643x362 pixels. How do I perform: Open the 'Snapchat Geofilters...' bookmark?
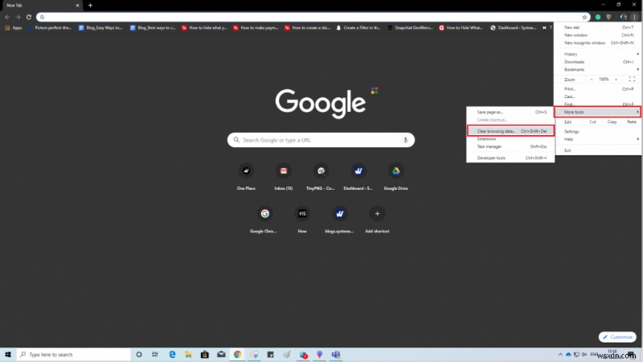click(410, 27)
